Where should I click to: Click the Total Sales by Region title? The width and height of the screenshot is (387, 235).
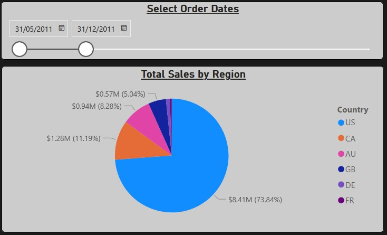(x=193, y=74)
